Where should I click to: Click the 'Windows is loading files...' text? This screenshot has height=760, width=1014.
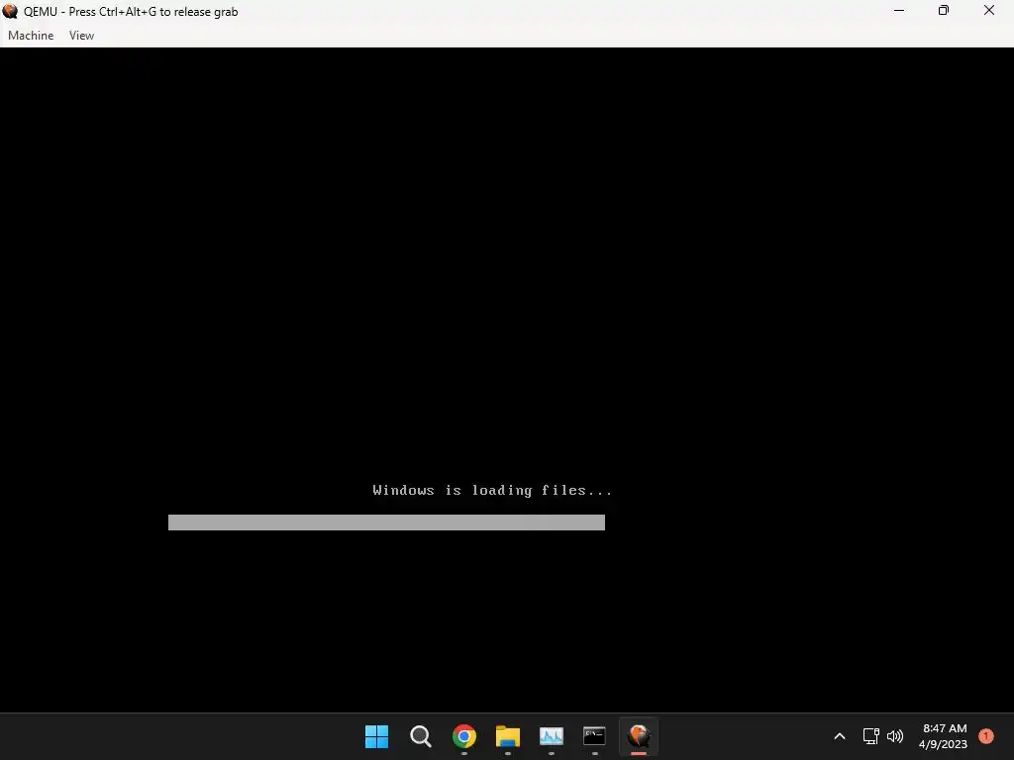tap(492, 491)
